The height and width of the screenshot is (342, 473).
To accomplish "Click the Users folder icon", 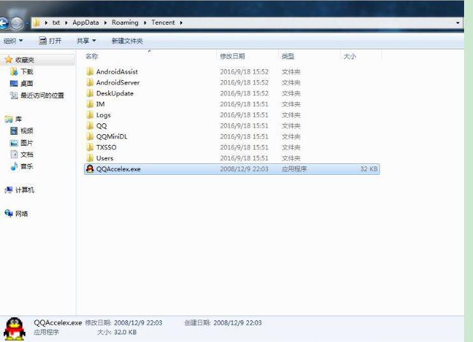I will [x=90, y=158].
